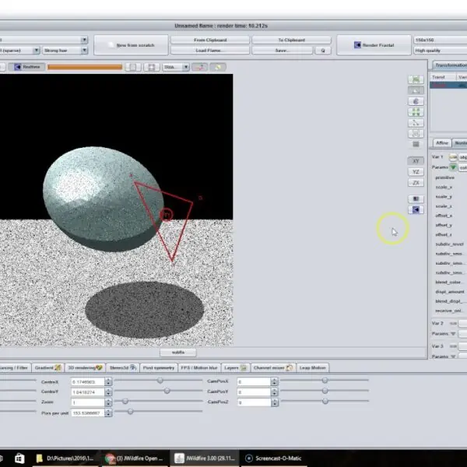
Task: Click the pink axes icon after the TRIA dropdown
Action: point(199,67)
